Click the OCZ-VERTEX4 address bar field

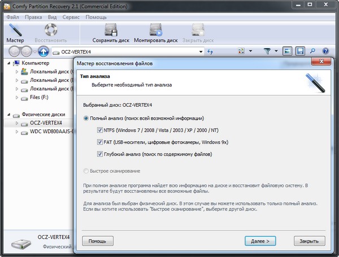pos(128,52)
